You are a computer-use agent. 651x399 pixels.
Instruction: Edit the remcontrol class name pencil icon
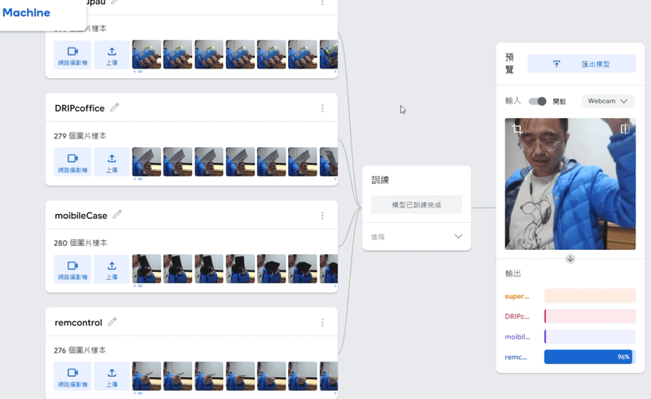point(112,322)
